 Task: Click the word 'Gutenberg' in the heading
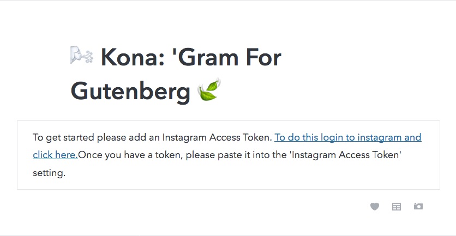pyautogui.click(x=130, y=91)
